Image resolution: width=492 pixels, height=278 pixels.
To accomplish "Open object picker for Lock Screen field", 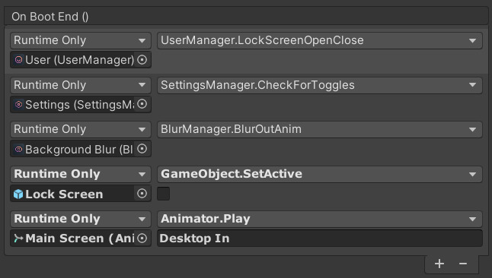I will point(142,194).
